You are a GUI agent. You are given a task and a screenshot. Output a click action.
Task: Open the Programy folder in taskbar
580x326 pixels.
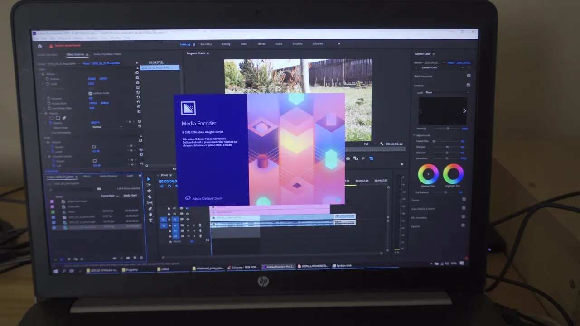coord(137,270)
